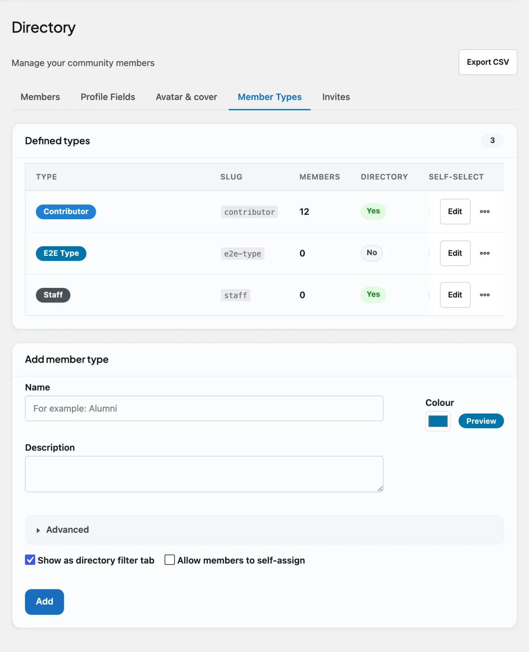
Task: Go to Avatar & cover tab
Action: (x=186, y=97)
